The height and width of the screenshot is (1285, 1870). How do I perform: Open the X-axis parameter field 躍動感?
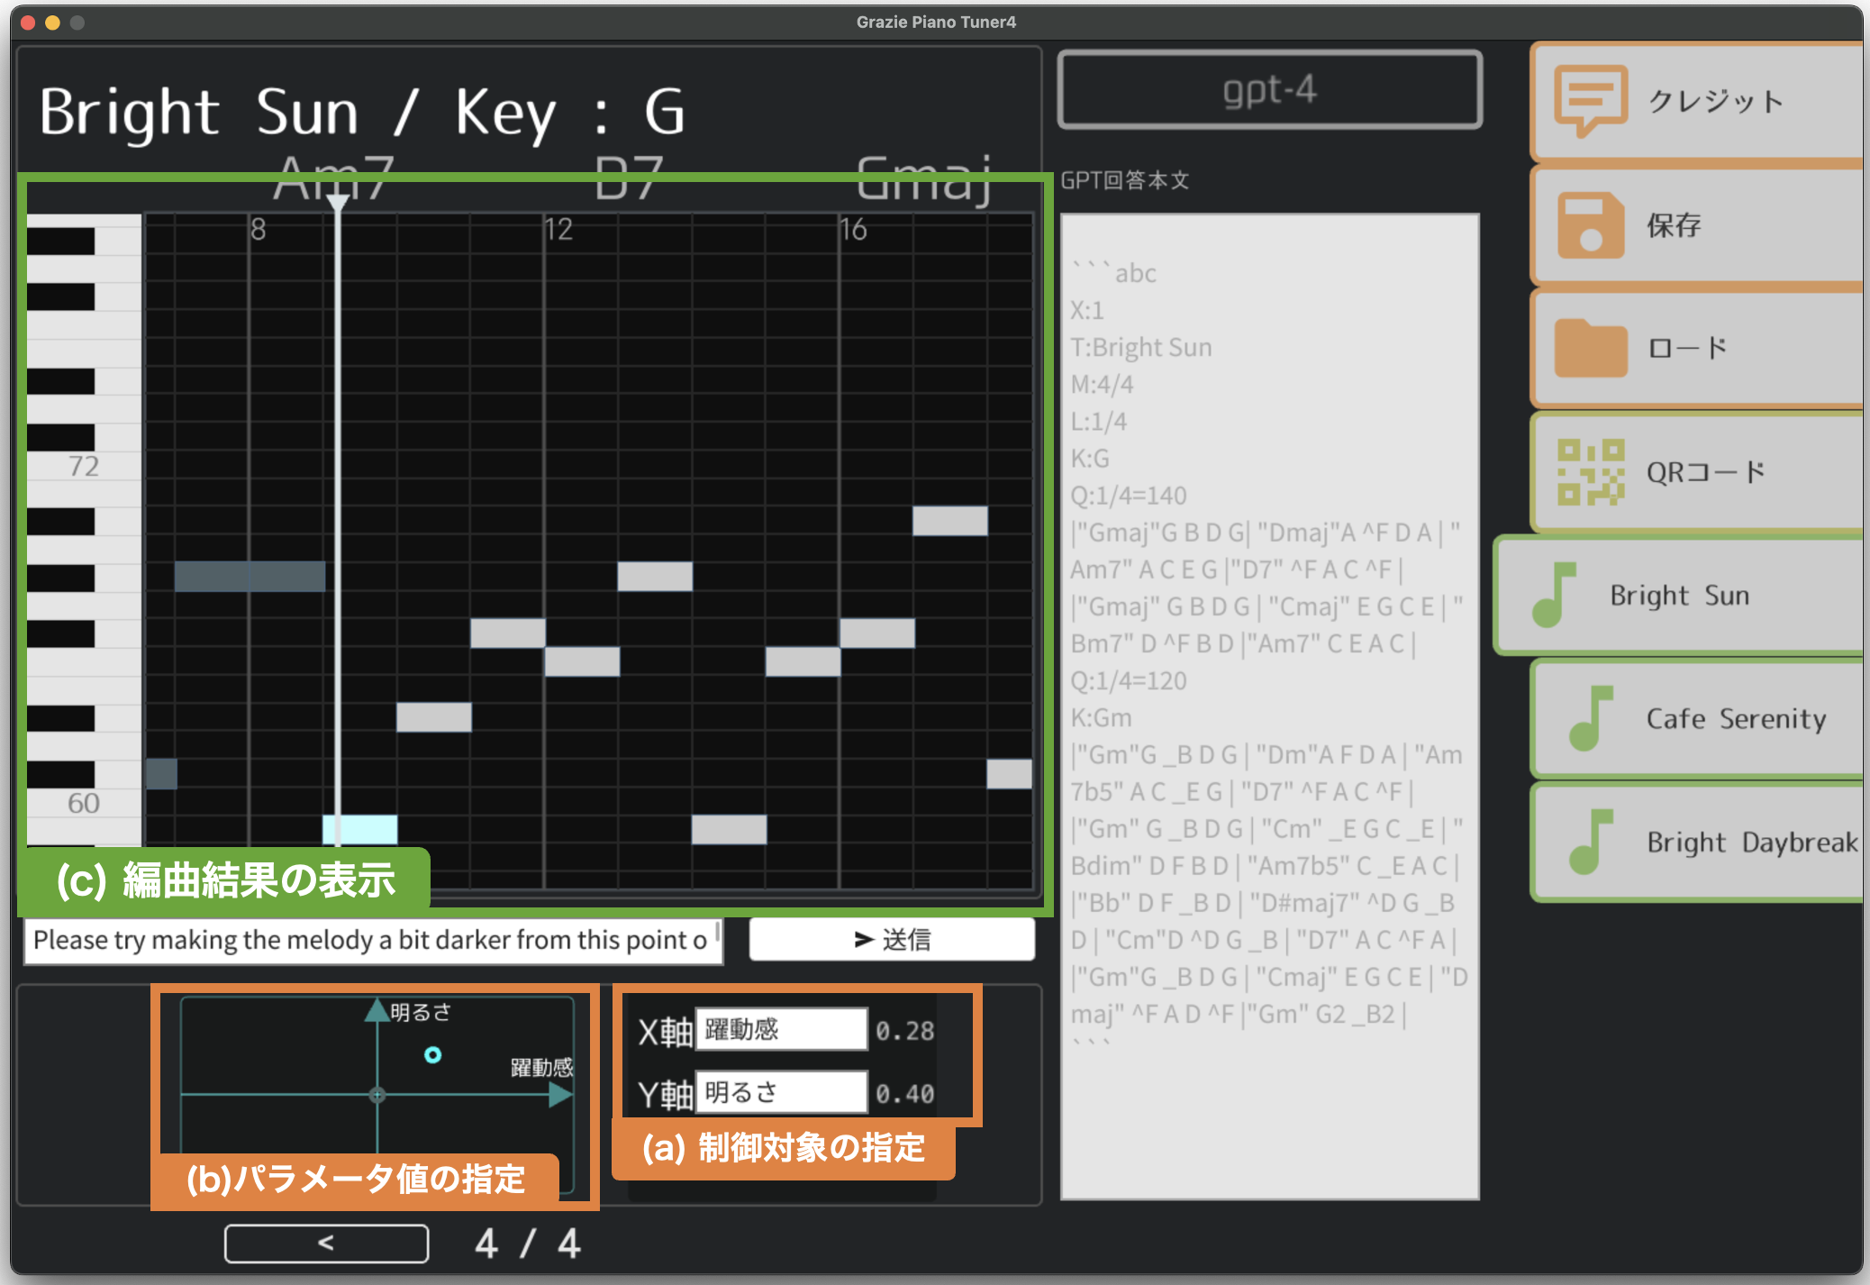[x=780, y=1030]
